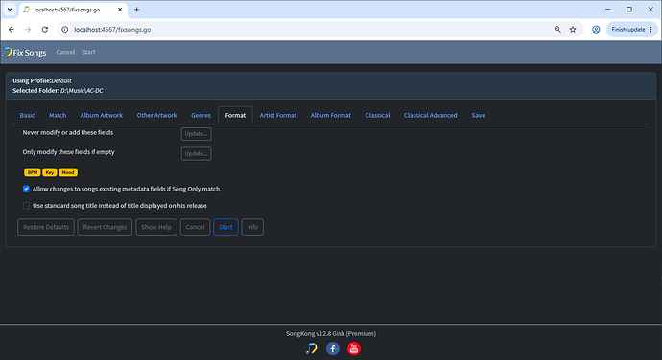The width and height of the screenshot is (662, 360).
Task: Click the Revert Changes button
Action: click(x=105, y=227)
